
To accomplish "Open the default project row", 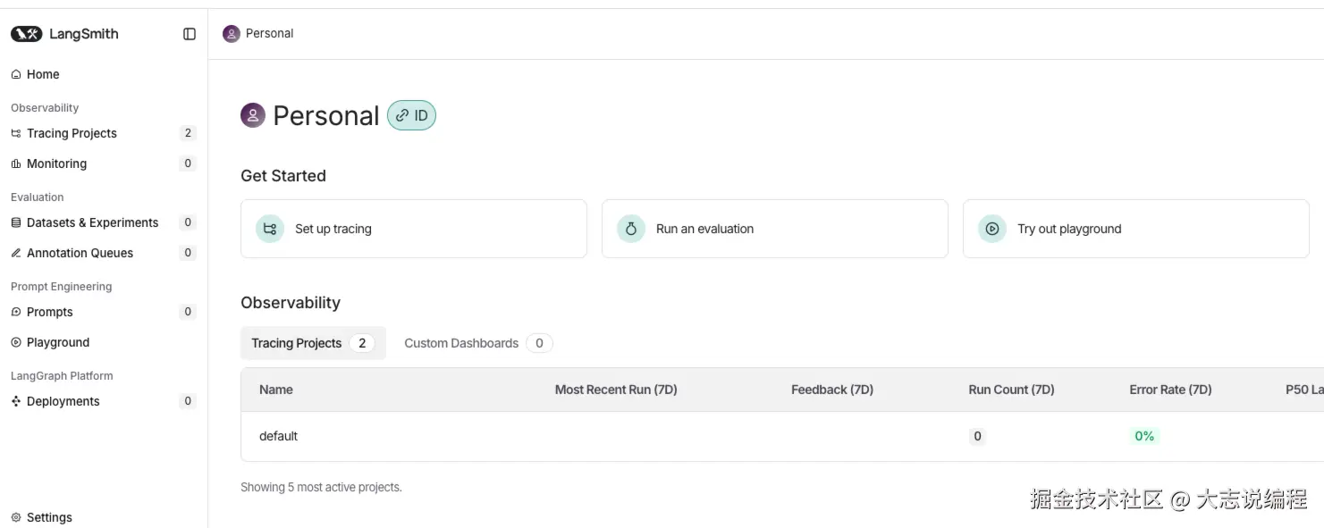I will 279,436.
